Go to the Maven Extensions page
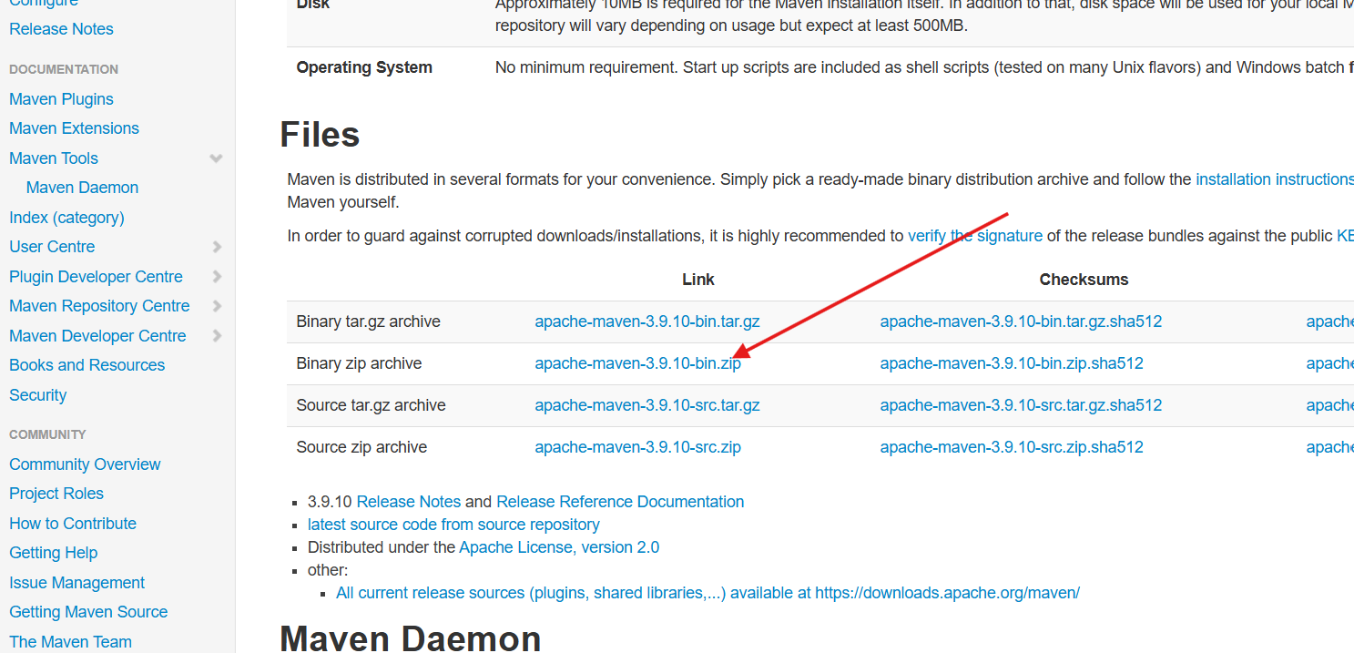Image resolution: width=1354 pixels, height=653 pixels. pos(74,128)
